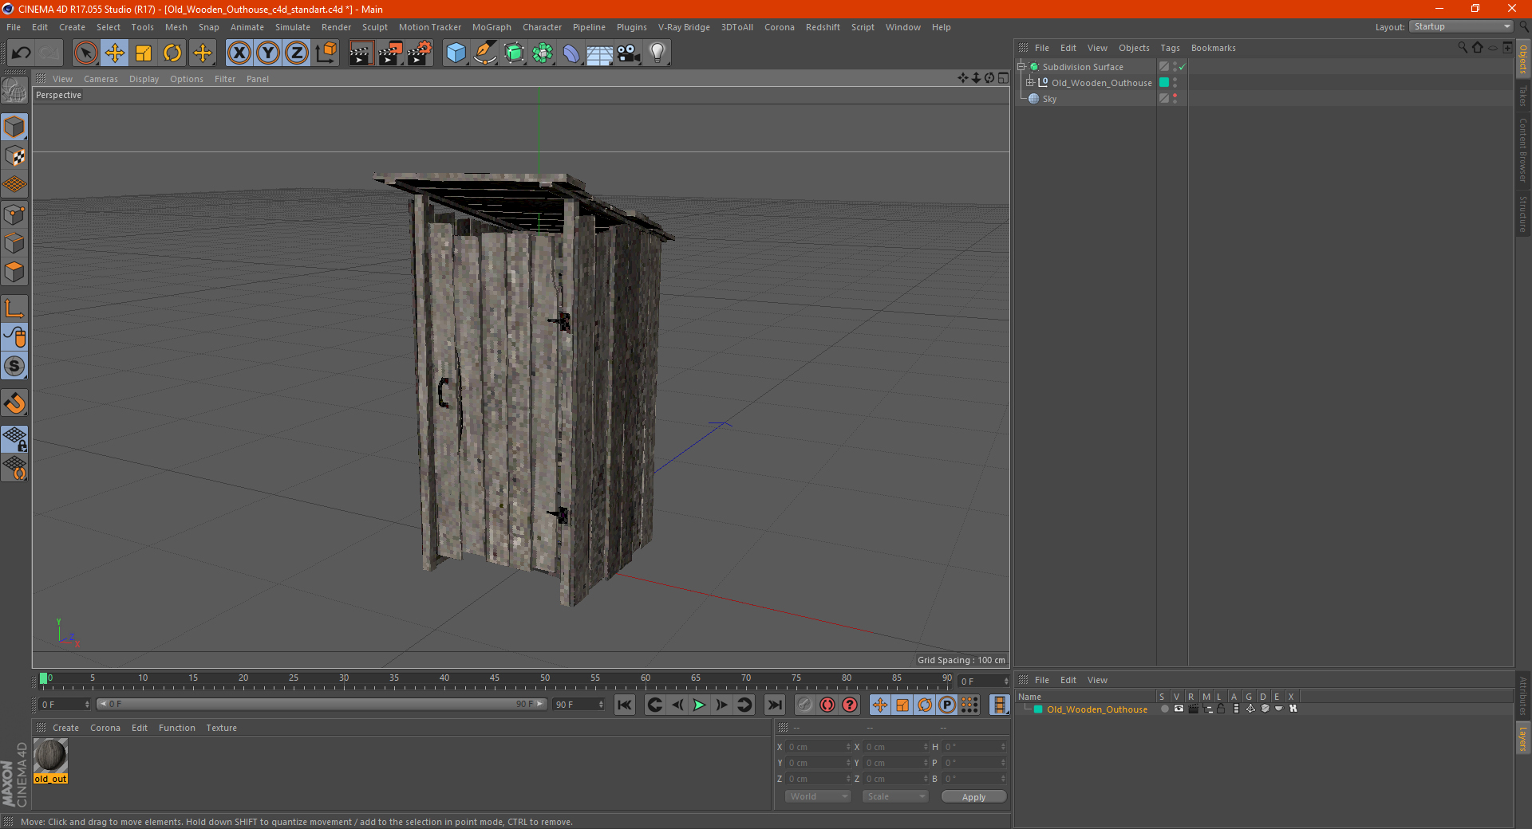This screenshot has width=1532, height=829.
Task: Open the MoGraph menu
Action: [492, 27]
